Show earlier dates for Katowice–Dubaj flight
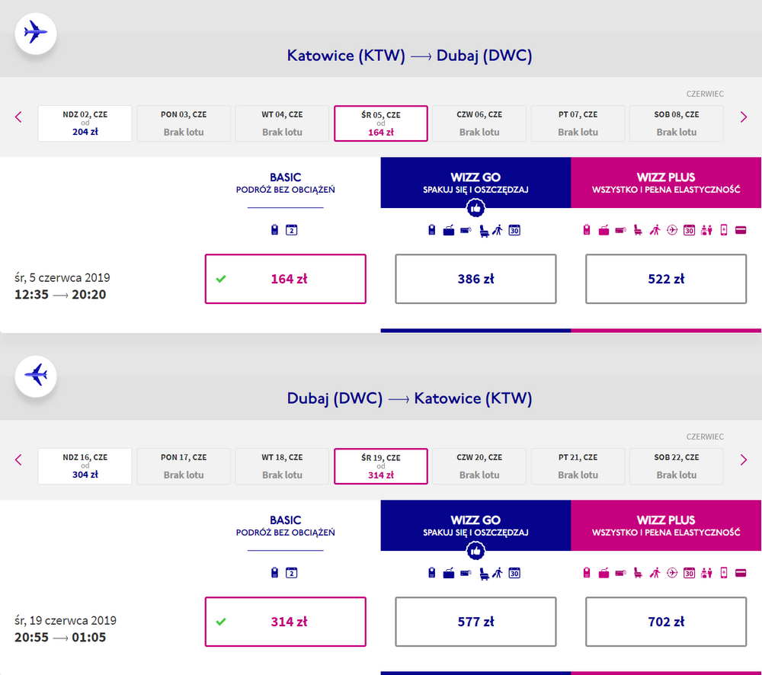 (x=19, y=117)
